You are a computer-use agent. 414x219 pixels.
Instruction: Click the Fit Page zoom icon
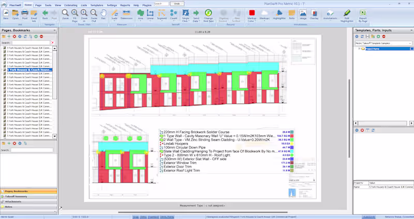tap(75, 13)
